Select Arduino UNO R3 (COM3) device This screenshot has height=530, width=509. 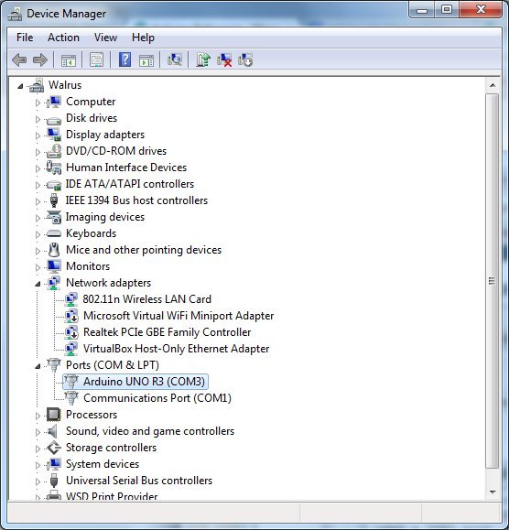click(x=144, y=382)
